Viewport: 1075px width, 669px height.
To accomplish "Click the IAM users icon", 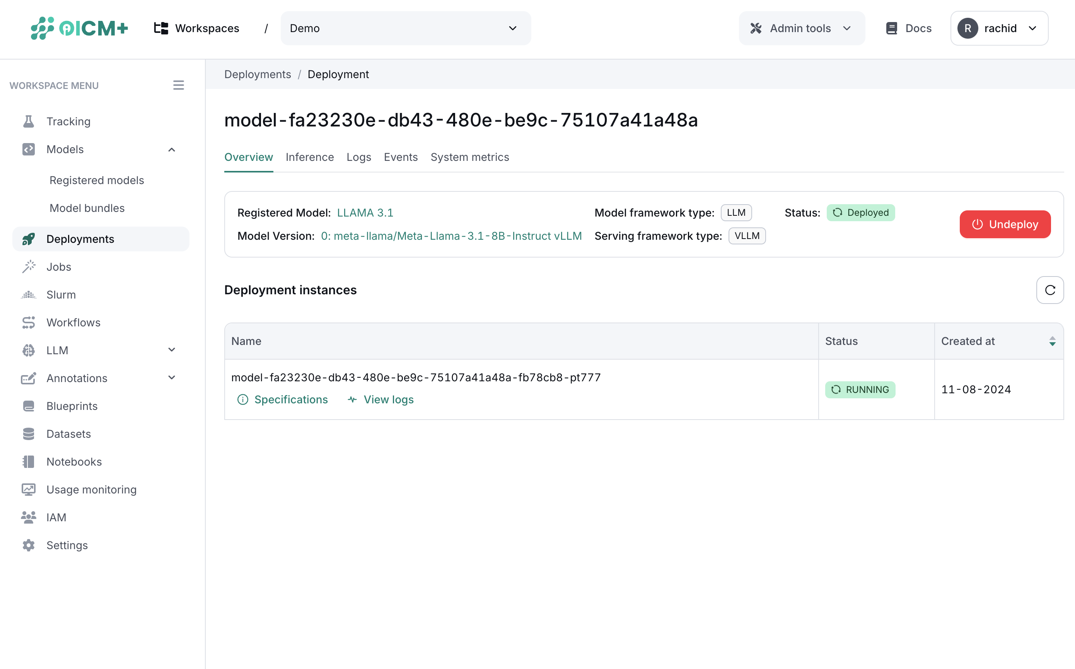I will pos(29,517).
